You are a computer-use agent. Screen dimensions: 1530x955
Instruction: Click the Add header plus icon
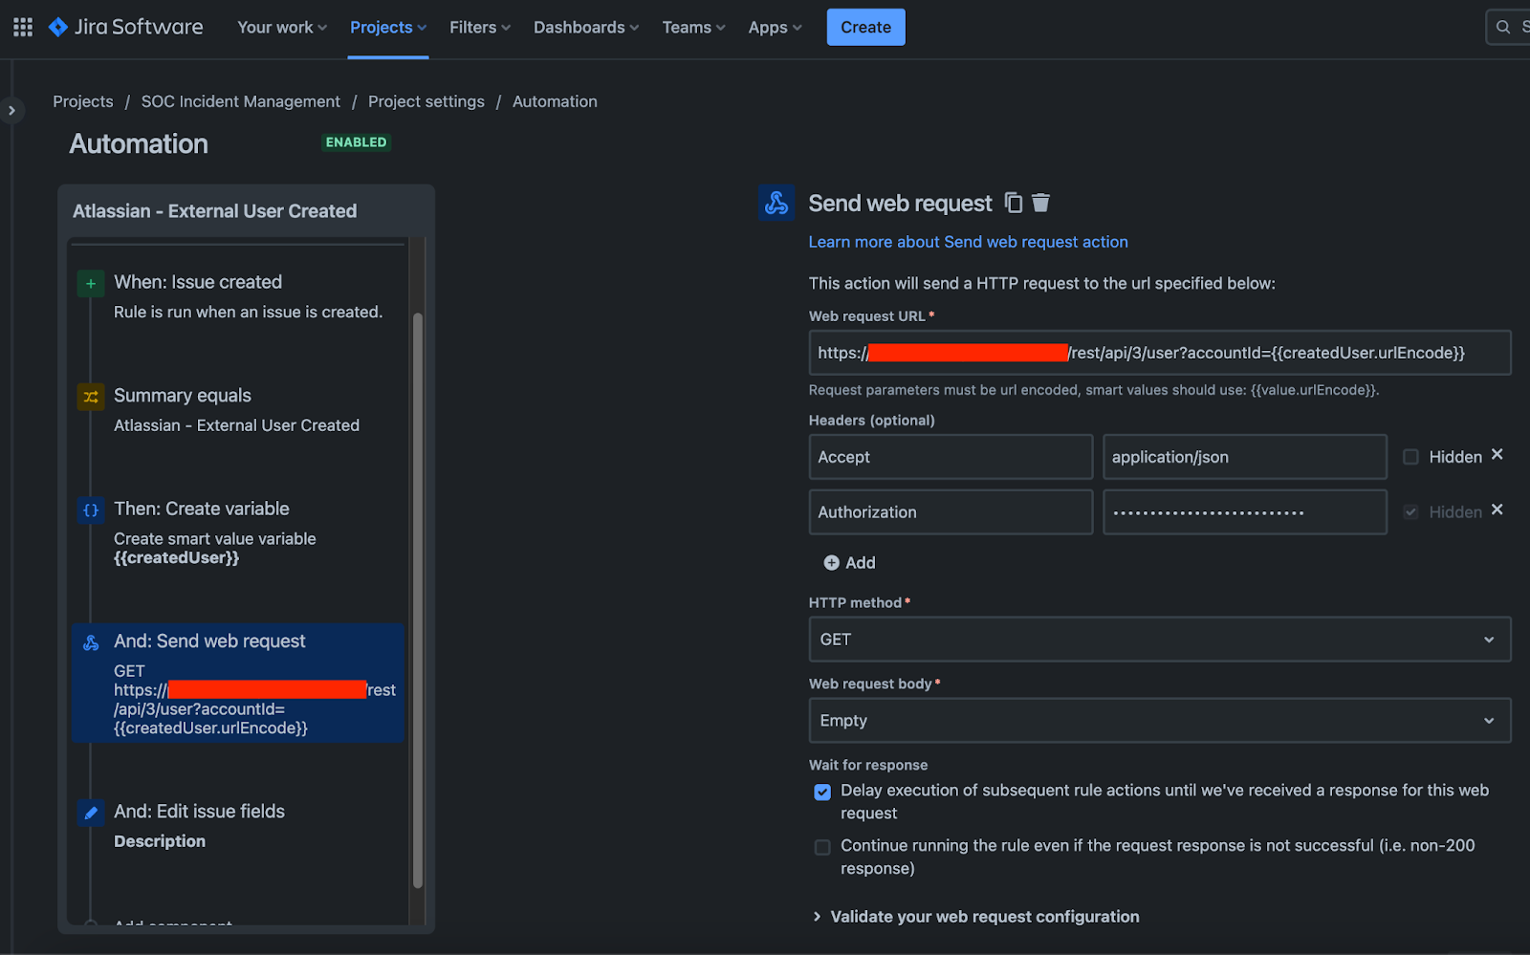click(831, 563)
